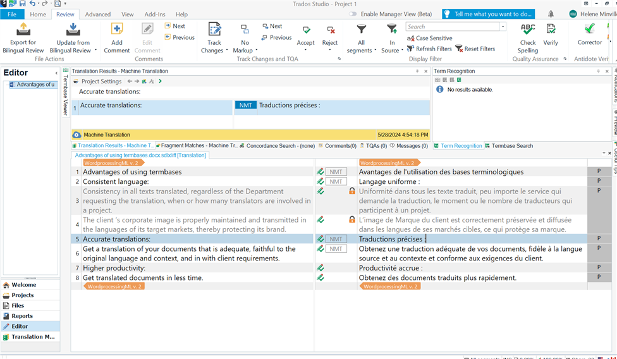Click segment 3 lock icon
This screenshot has height=359, width=617.
tap(352, 191)
